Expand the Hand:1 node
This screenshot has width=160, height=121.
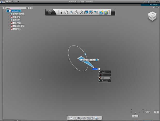pos(9,29)
